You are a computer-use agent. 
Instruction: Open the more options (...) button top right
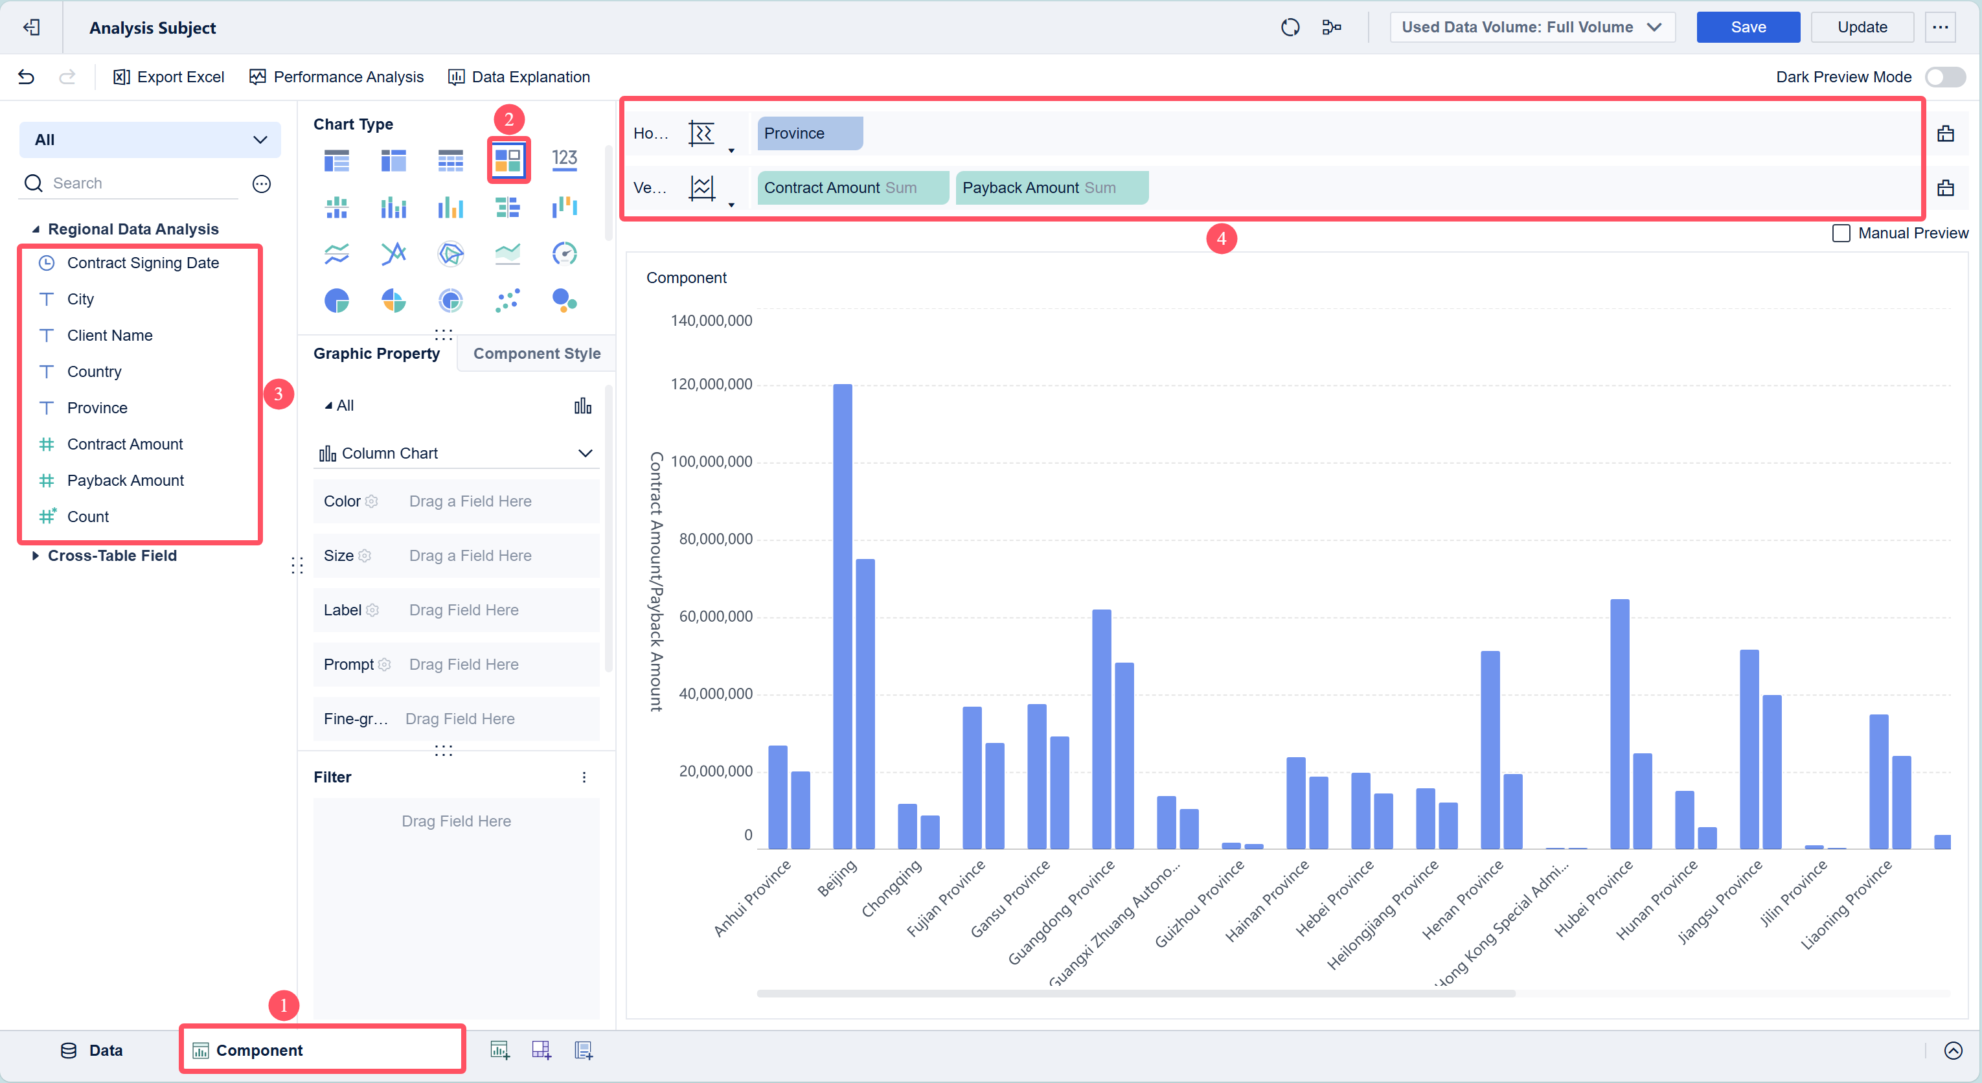1940,28
